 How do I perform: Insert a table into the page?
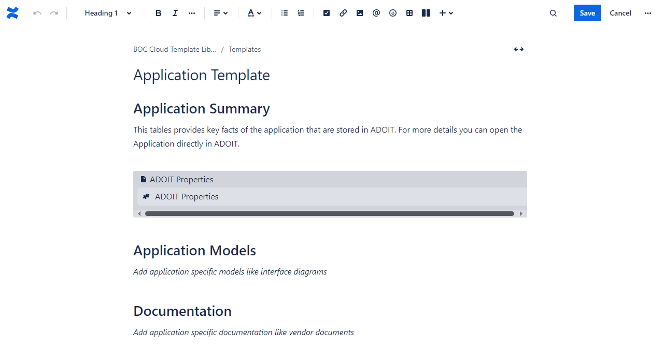tap(409, 13)
